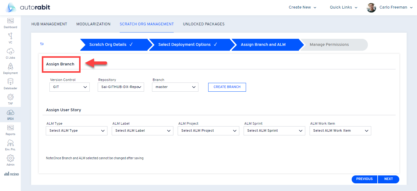This screenshot has height=191, width=417.
Task: Open the Dashboard sidebar icon
Action: (x=10, y=21)
